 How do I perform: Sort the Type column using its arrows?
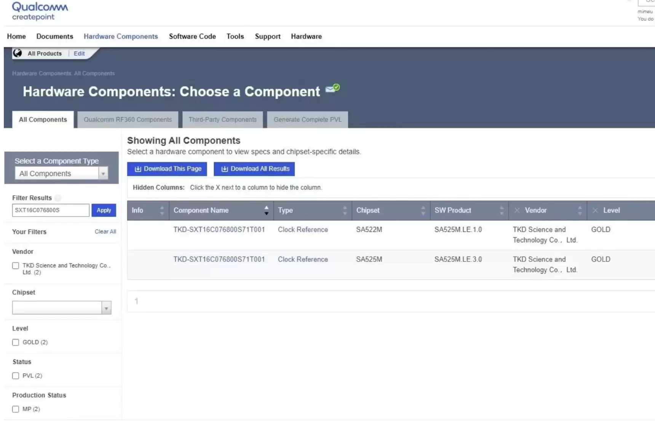[345, 210]
